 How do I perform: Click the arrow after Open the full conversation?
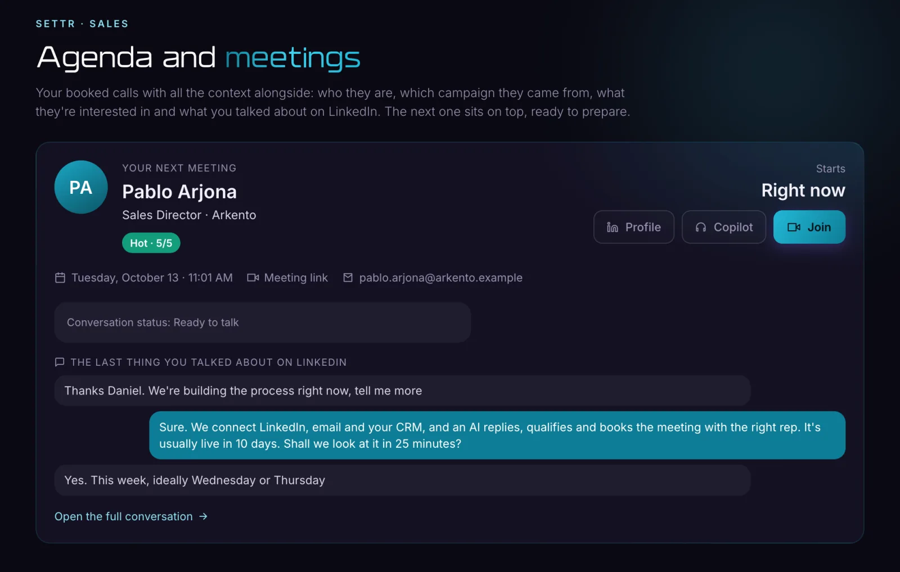click(203, 516)
